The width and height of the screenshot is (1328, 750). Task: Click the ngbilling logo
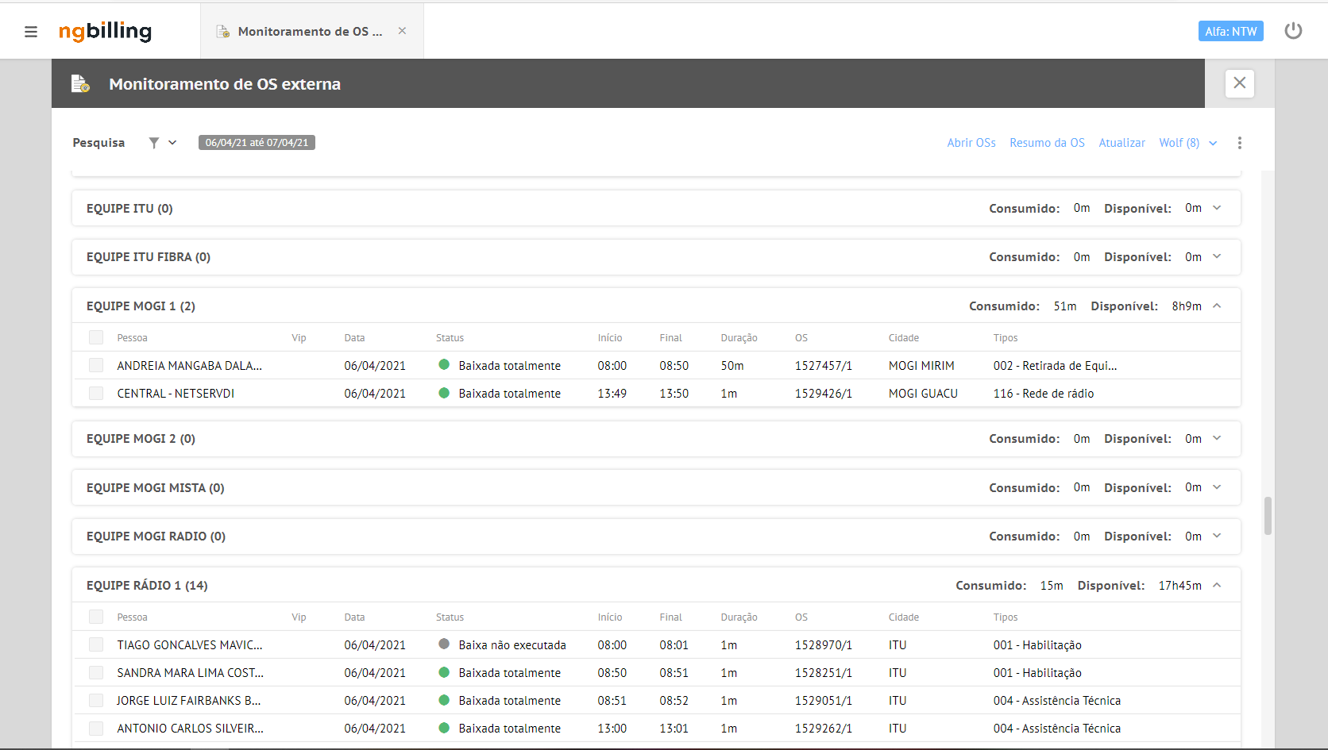coord(105,32)
